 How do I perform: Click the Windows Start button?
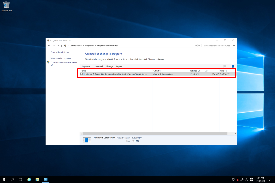pyautogui.click(x=4, y=179)
